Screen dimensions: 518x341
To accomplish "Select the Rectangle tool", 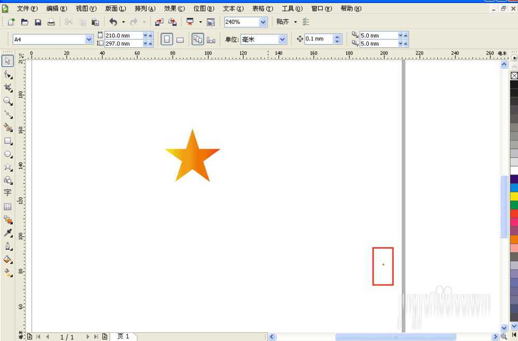I will tap(8, 141).
